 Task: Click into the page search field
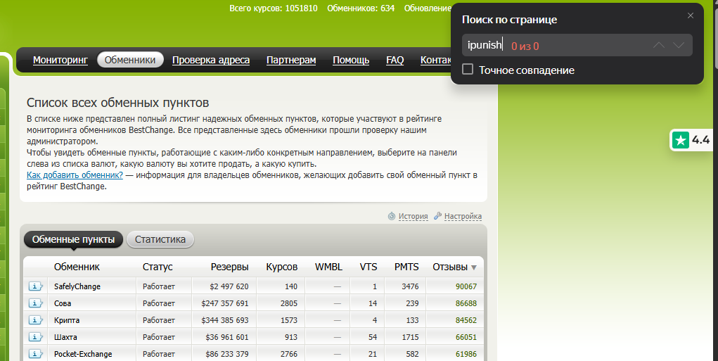click(577, 45)
